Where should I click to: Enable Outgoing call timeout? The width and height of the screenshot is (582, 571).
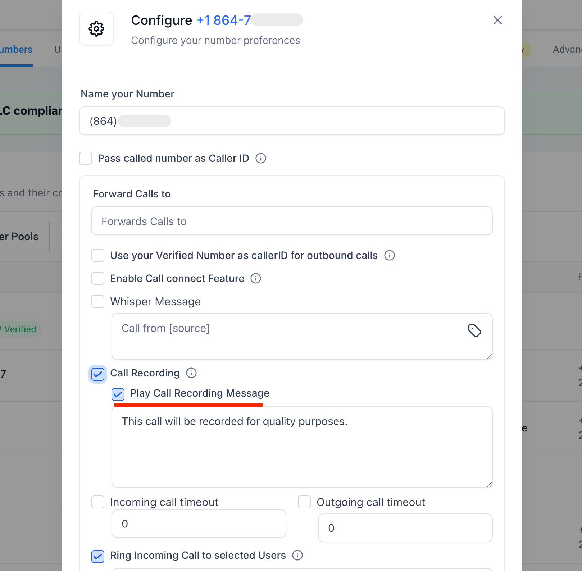304,502
